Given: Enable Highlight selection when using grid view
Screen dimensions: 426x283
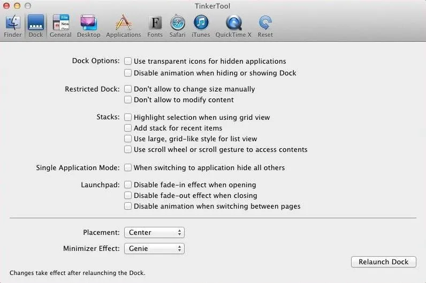Looking at the screenshot, I should (128, 117).
